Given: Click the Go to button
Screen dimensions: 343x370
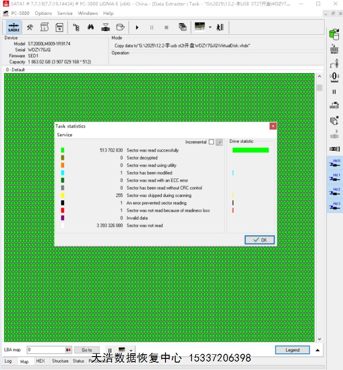Looking at the screenshot, I should [87, 350].
